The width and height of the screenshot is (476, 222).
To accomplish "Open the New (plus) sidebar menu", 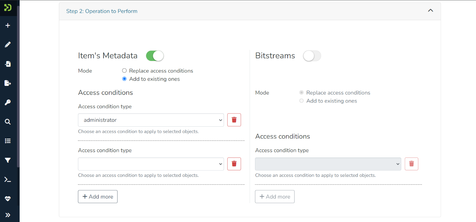I will pos(8,26).
